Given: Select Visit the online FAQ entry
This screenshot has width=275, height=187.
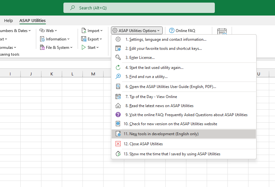Looking at the screenshot, I should click(x=184, y=115).
